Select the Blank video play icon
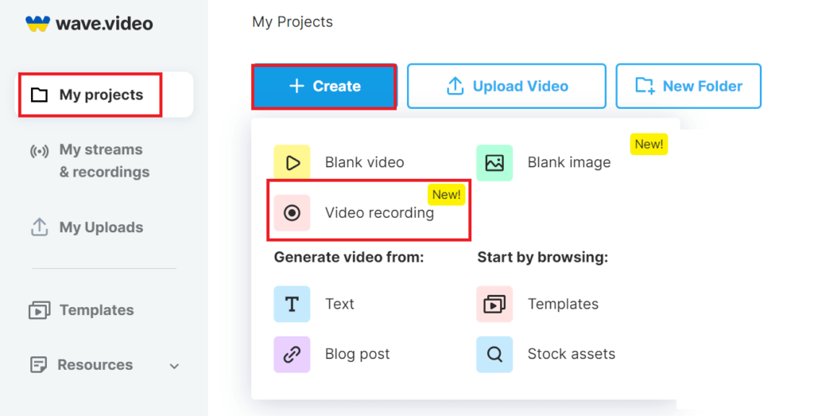 pos(293,163)
